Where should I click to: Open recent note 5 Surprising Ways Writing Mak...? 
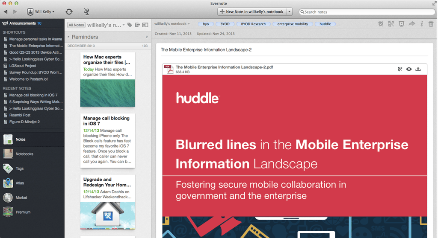tap(33, 102)
